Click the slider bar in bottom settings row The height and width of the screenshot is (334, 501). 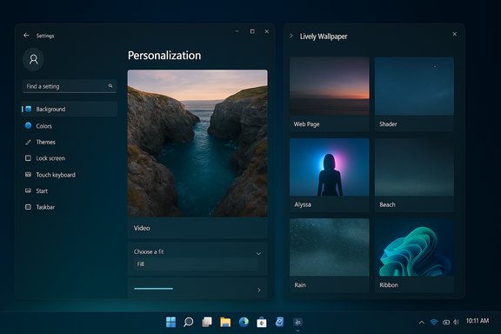click(x=154, y=289)
